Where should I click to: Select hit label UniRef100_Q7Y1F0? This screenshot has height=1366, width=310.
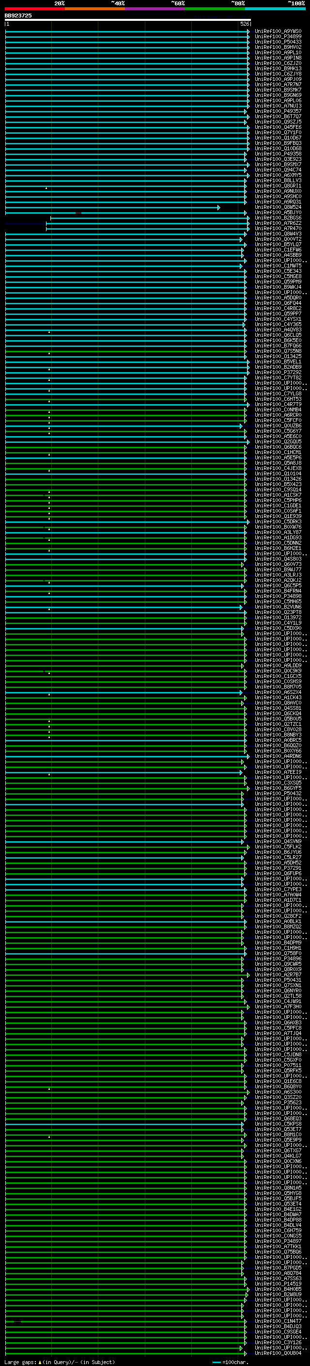point(278,133)
